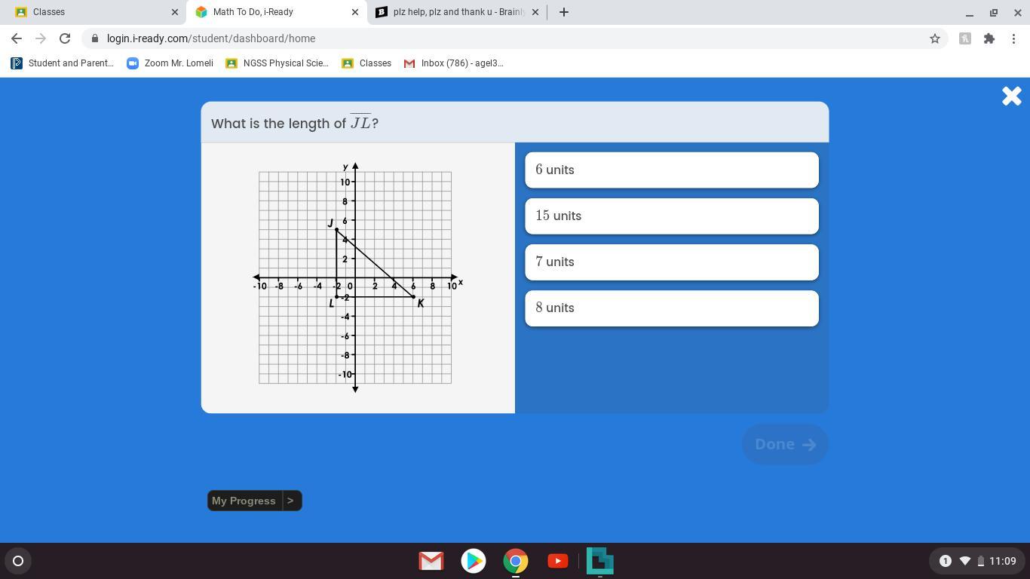Restore down the Chrome window
Image resolution: width=1030 pixels, height=579 pixels.
pyautogui.click(x=994, y=13)
